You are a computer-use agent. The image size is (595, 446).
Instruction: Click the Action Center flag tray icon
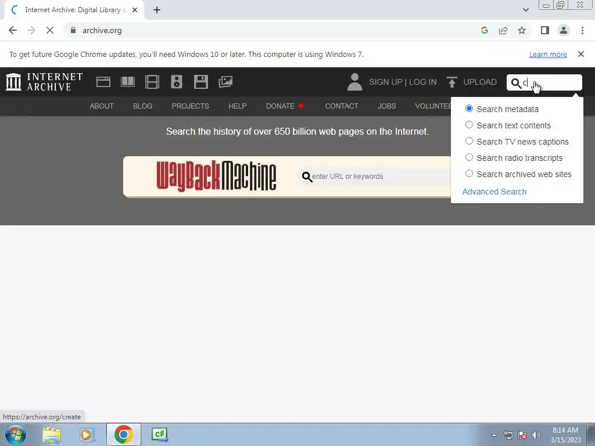click(522, 435)
